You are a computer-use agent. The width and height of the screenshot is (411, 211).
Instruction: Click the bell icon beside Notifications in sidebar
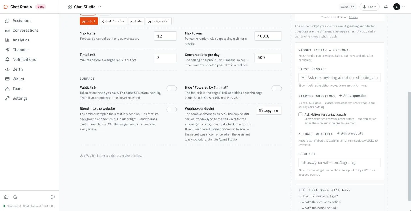7,59
